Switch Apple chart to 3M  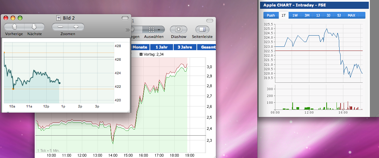307,15
